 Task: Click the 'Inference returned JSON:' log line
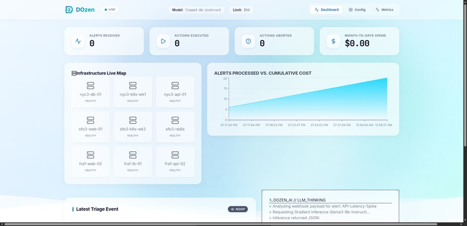coord(294,218)
